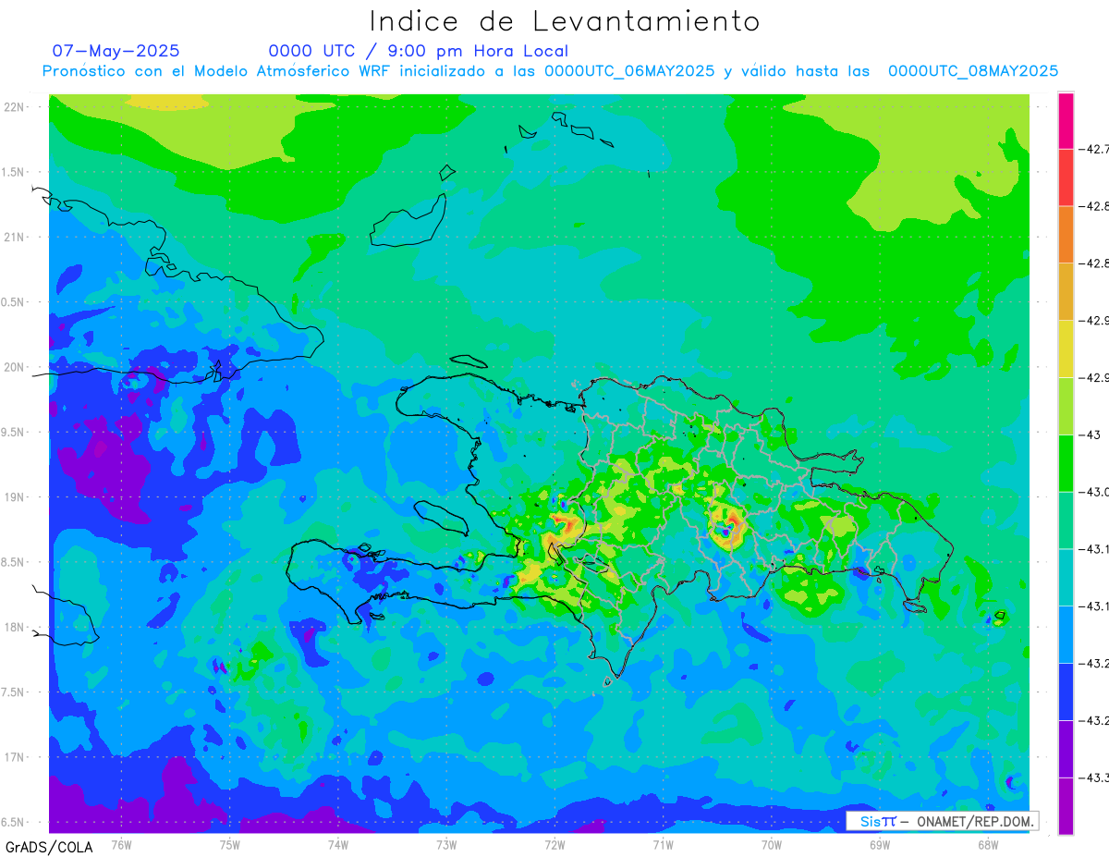Click the '21N' latitude label
This screenshot has height=857, width=1109.
coord(14,237)
